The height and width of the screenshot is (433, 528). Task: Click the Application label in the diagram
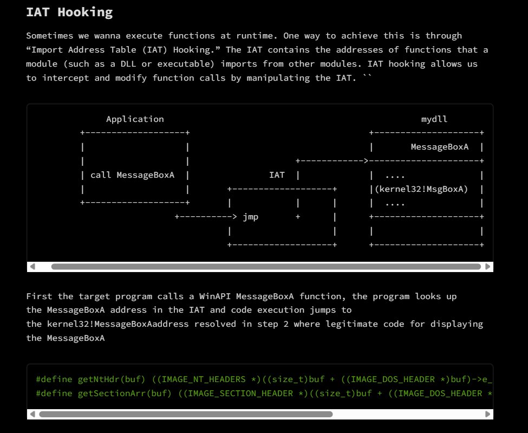(135, 119)
